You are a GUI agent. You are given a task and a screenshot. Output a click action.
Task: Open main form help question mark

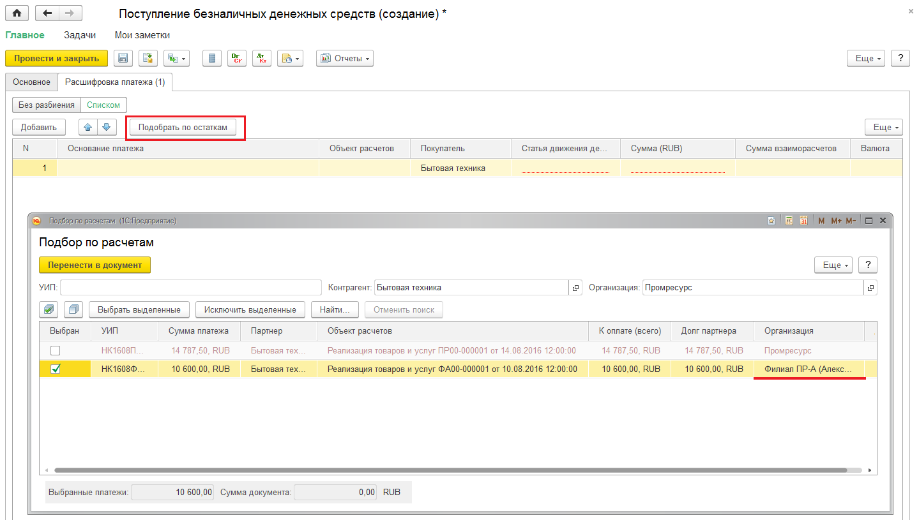(x=900, y=58)
